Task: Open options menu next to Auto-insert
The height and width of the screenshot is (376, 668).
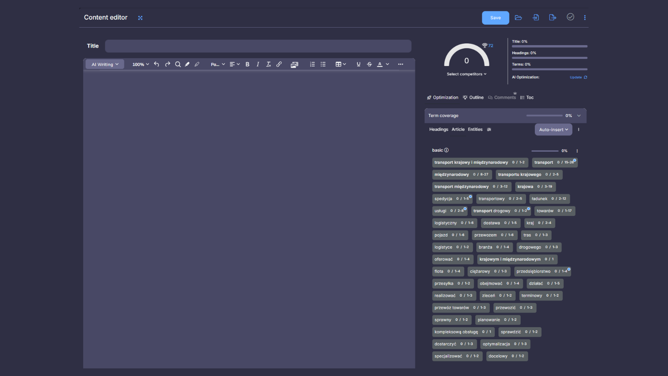Action: tap(579, 130)
